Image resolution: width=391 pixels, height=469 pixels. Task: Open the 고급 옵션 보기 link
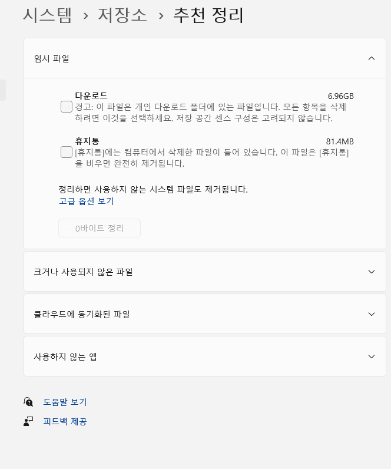[x=86, y=201]
